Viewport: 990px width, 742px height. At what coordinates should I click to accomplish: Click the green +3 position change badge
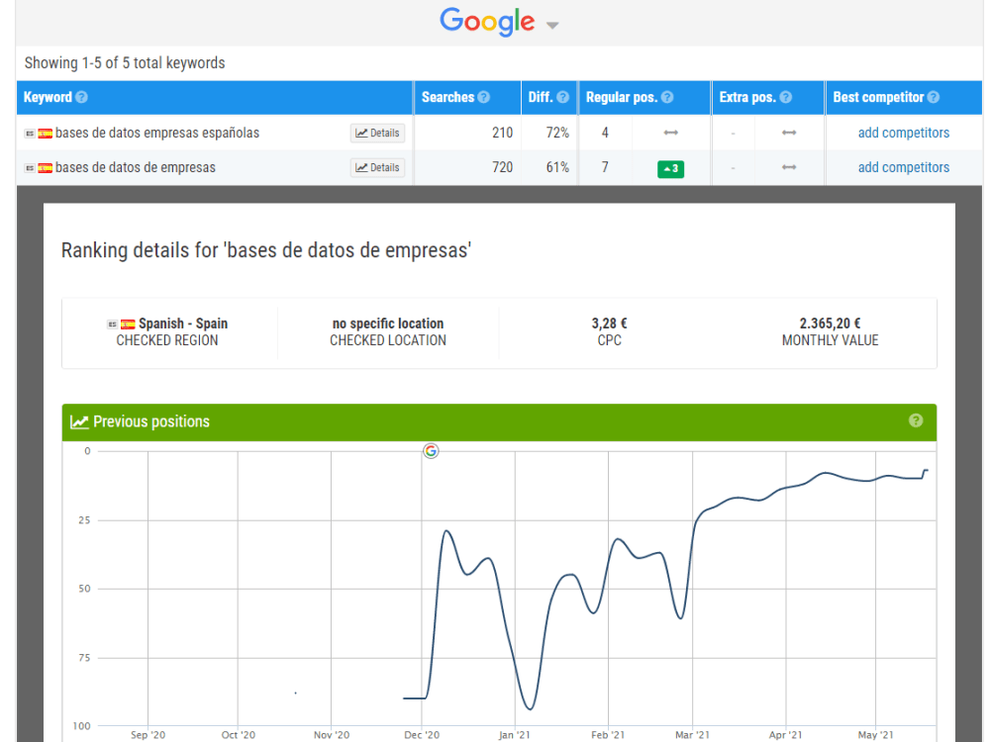(670, 168)
